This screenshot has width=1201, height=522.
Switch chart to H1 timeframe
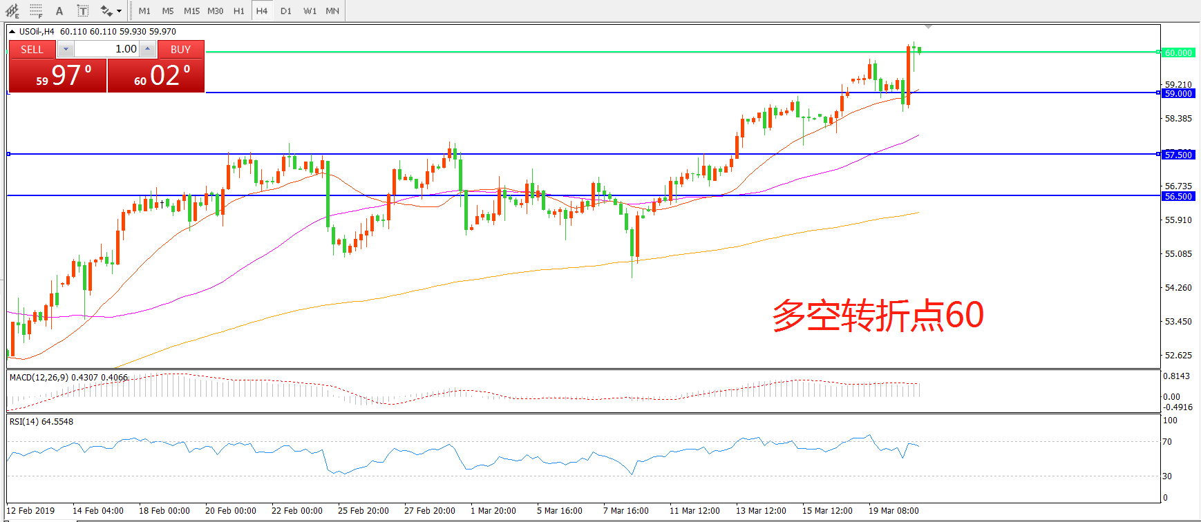coord(239,11)
